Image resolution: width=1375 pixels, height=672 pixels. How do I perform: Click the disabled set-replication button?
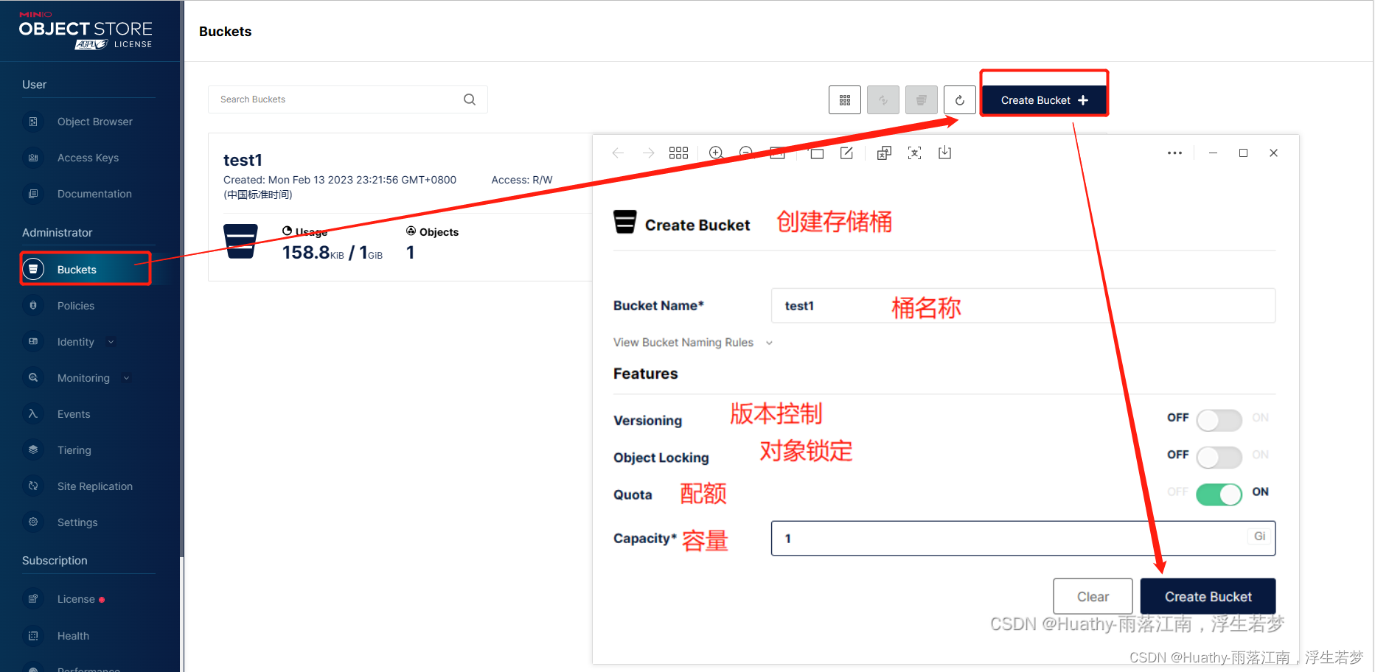(883, 100)
